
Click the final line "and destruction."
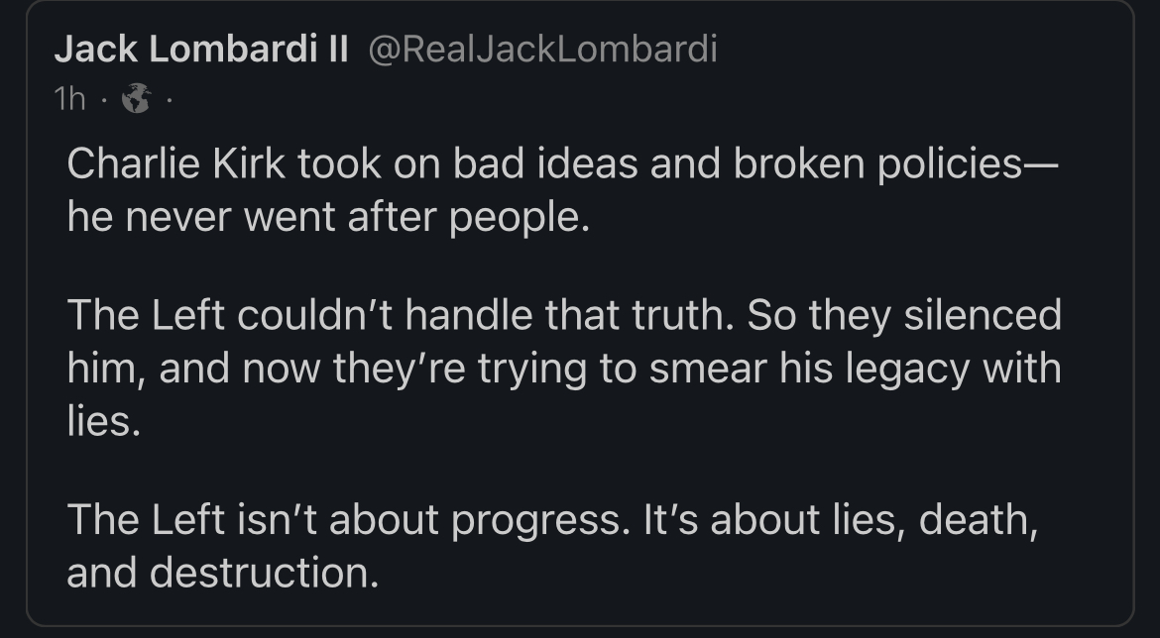pos(223,574)
